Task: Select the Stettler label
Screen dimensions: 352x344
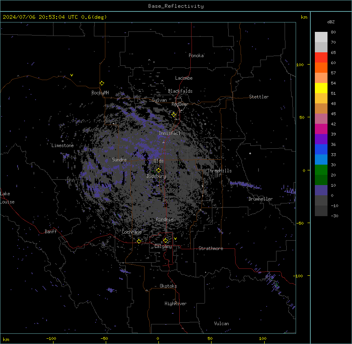Action: [x=259, y=97]
